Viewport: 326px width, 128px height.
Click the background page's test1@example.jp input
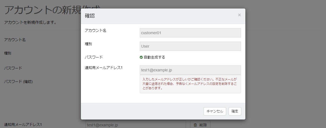click(136, 125)
